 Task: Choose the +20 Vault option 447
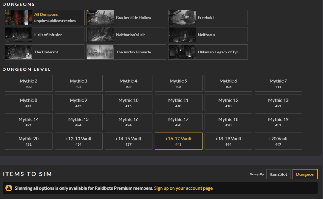tap(278, 141)
